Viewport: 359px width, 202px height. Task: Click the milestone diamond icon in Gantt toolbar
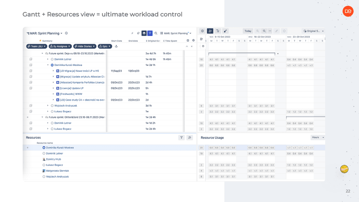click(x=284, y=31)
